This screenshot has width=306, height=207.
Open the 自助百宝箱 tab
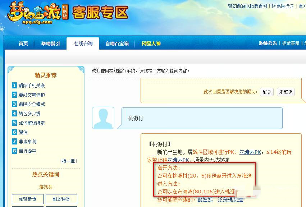click(117, 43)
